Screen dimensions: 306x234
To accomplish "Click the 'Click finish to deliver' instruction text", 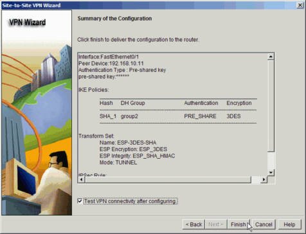I will point(138,40).
